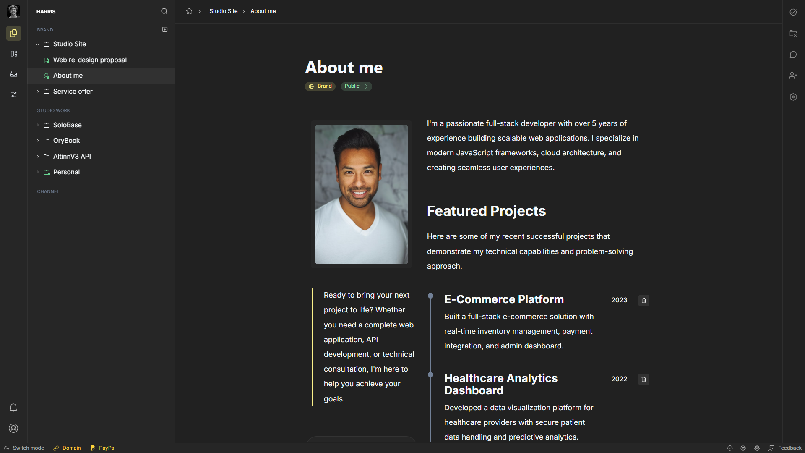Click the home icon in breadcrumb
Screen dimensions: 805x453
[x=189, y=11]
